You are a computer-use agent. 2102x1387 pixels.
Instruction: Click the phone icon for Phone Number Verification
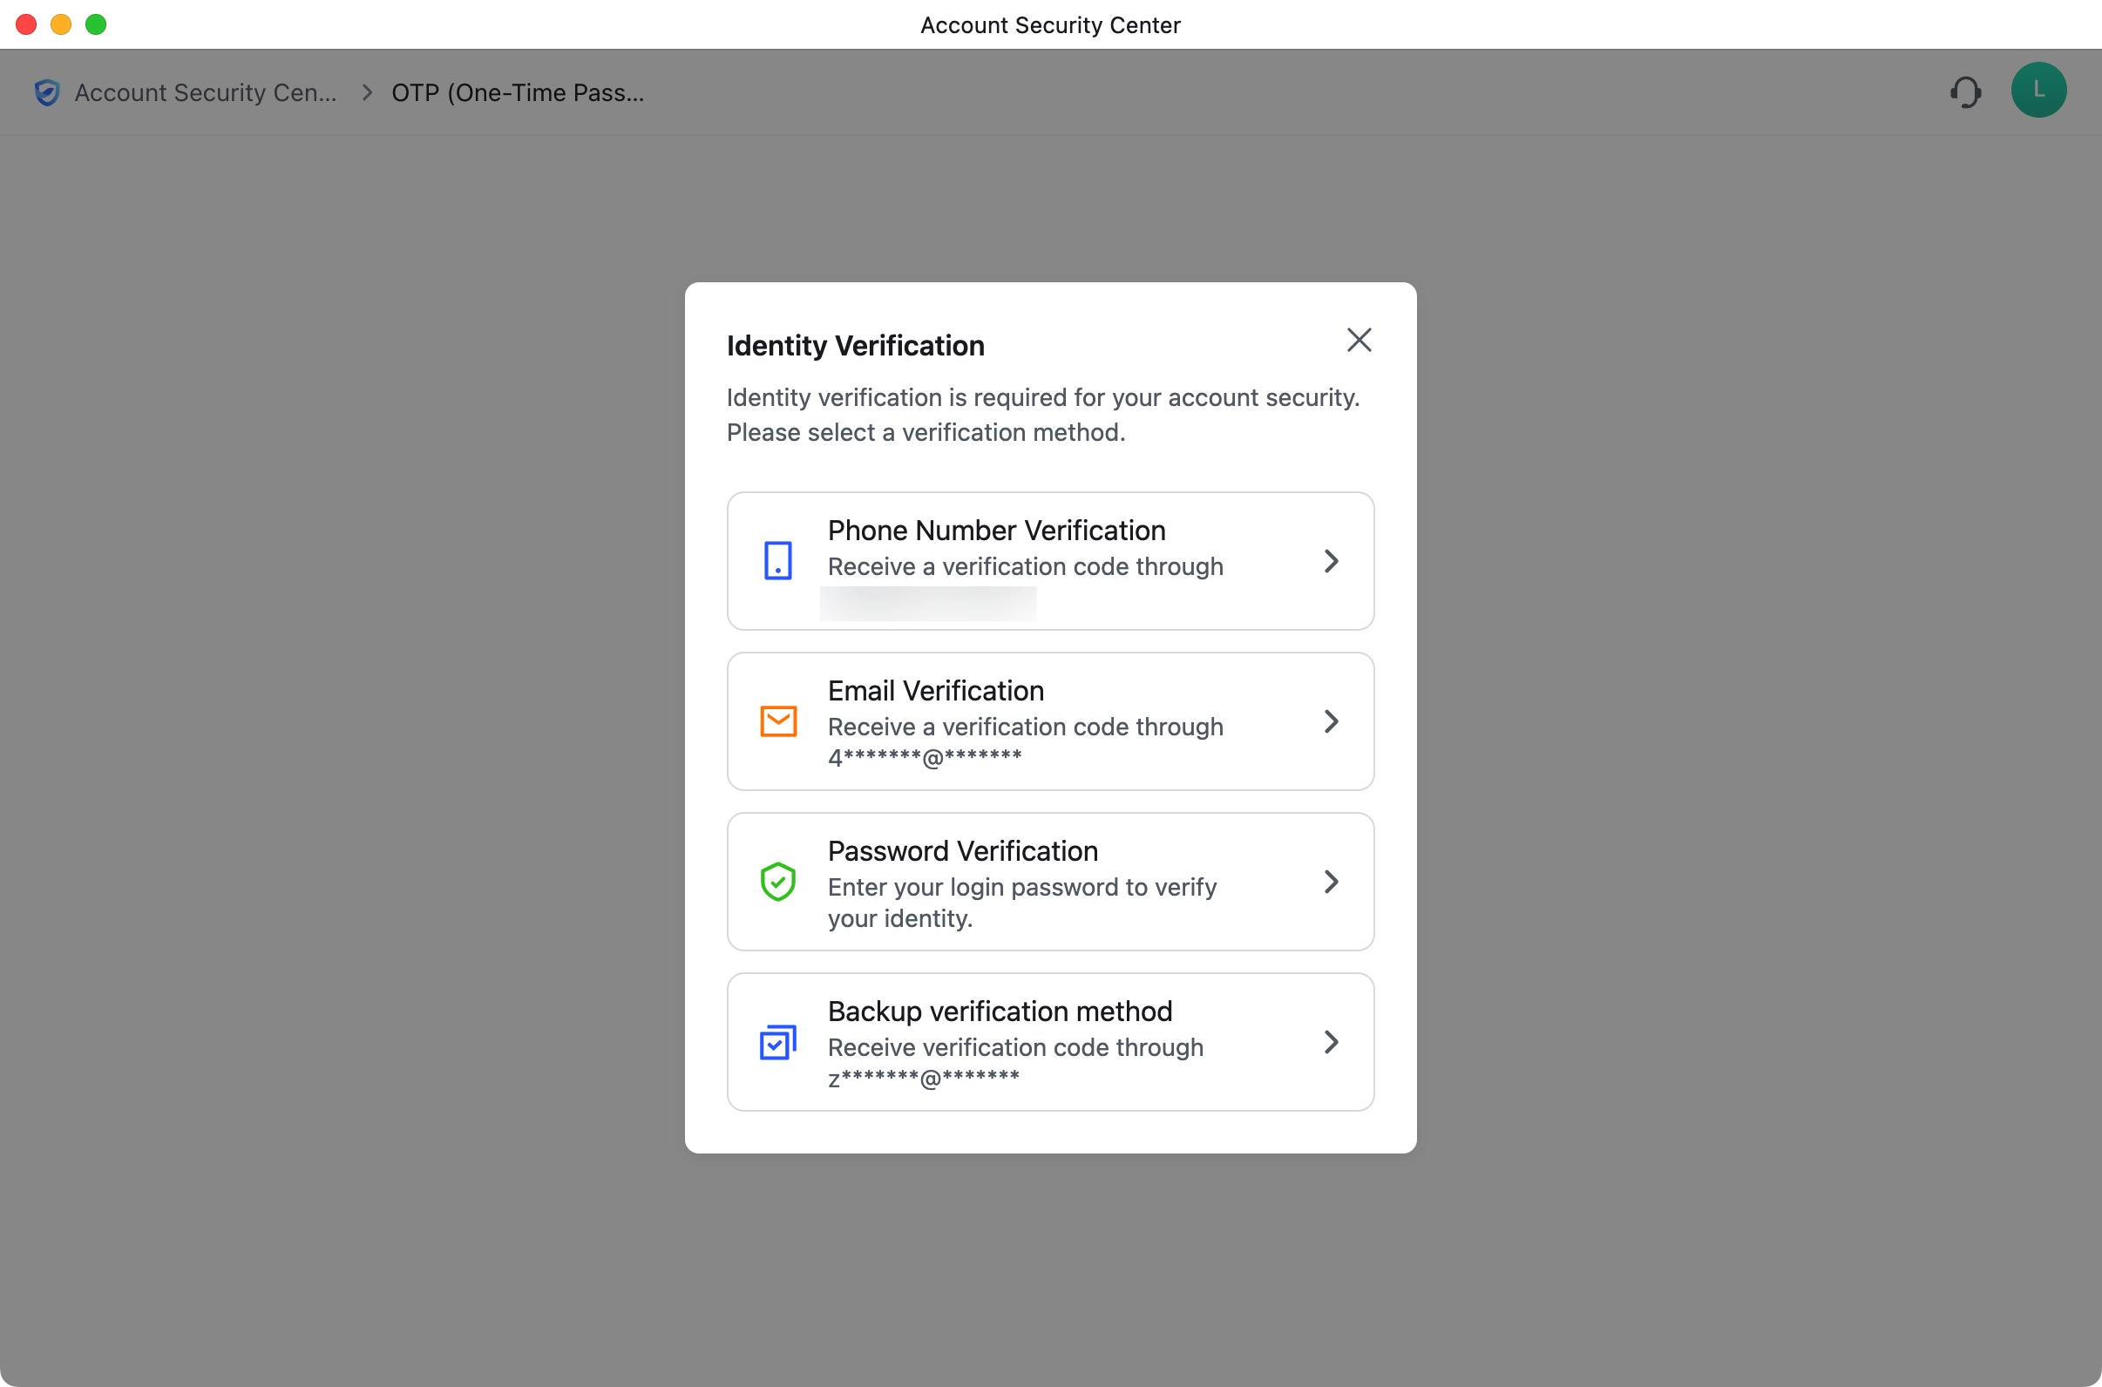[777, 561]
